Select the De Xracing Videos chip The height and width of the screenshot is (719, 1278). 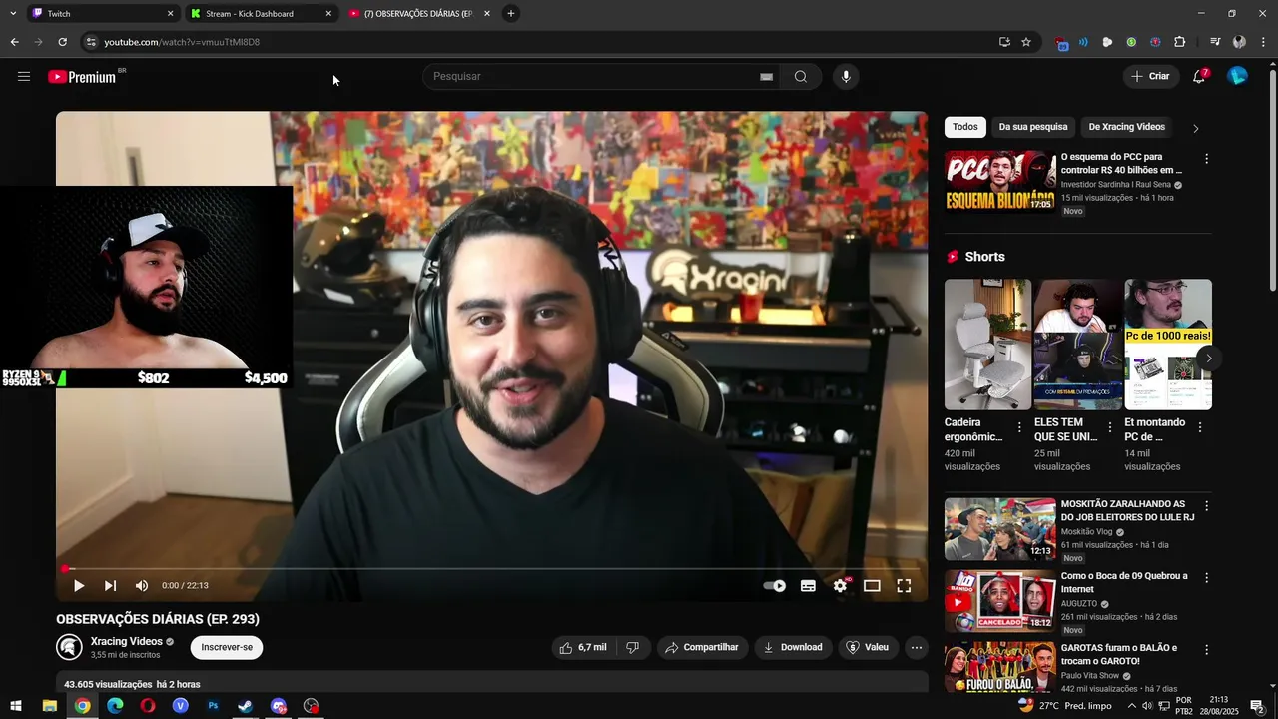point(1127,127)
